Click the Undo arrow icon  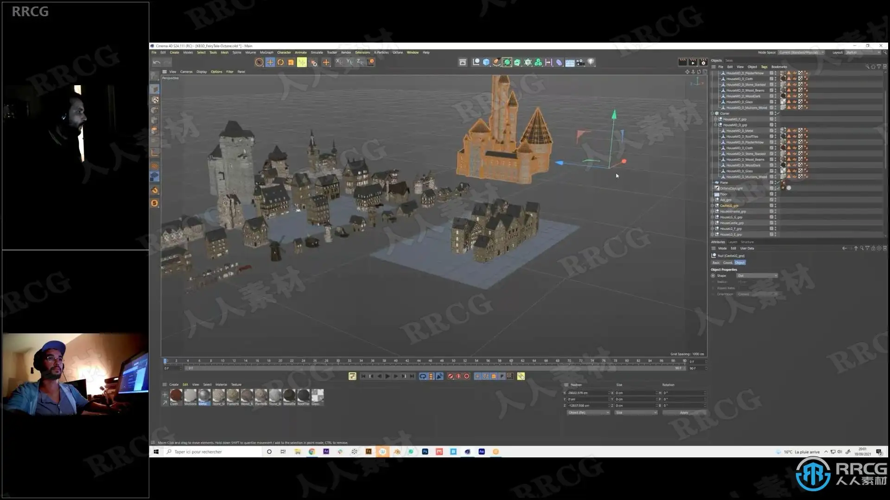tap(157, 62)
